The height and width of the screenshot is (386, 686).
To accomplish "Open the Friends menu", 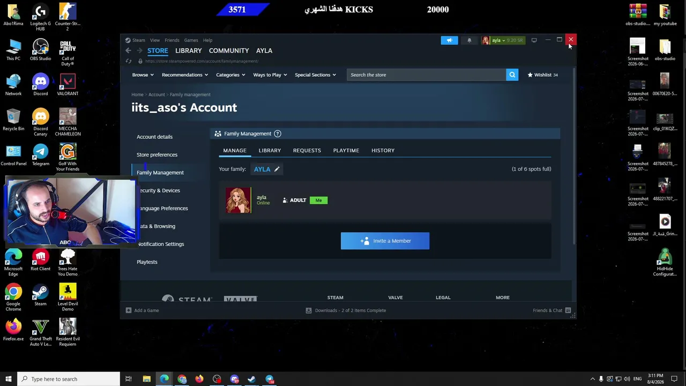I will (x=172, y=40).
